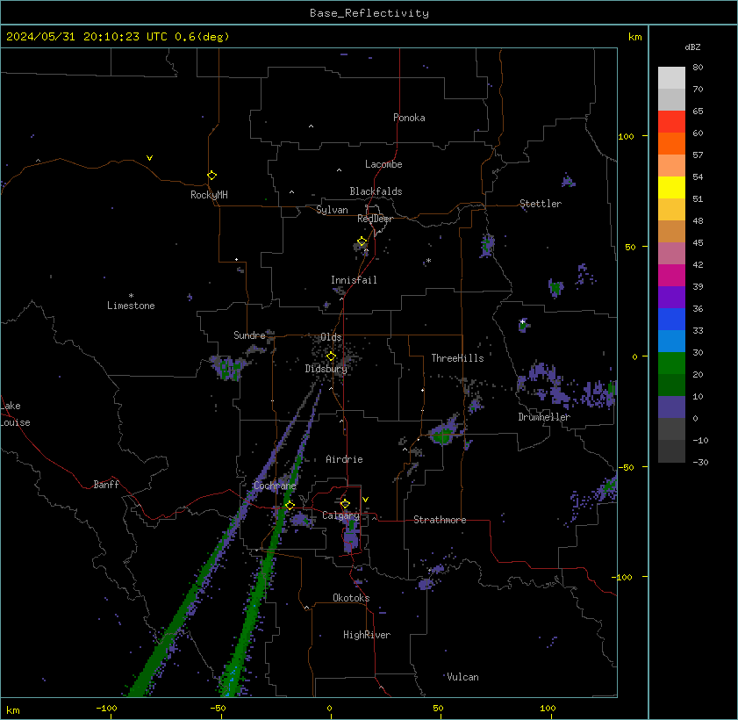Screen dimensions: 738x720
Task: Select the orange 60-57 dBZ legend swatch
Action: pyautogui.click(x=671, y=144)
